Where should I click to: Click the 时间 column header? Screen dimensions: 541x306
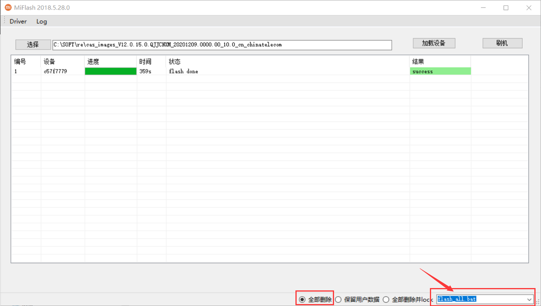tap(145, 61)
